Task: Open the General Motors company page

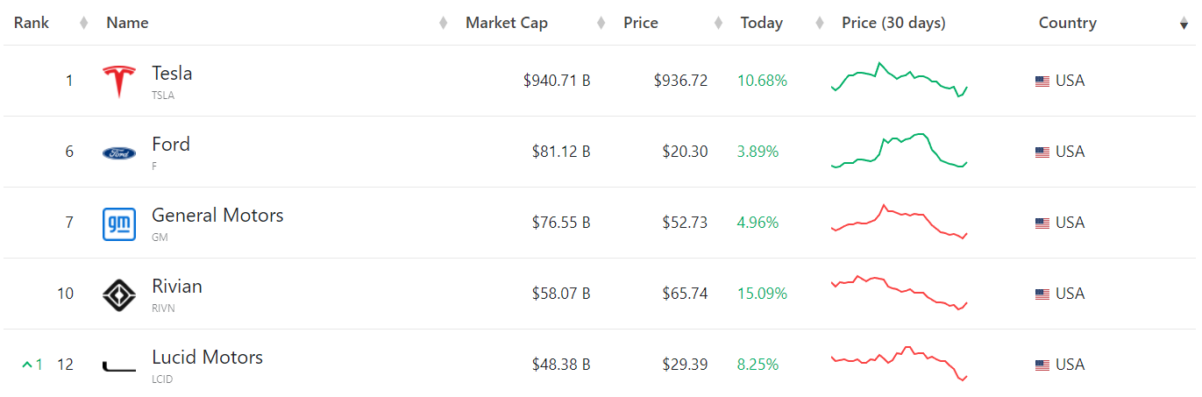Action: (x=217, y=216)
